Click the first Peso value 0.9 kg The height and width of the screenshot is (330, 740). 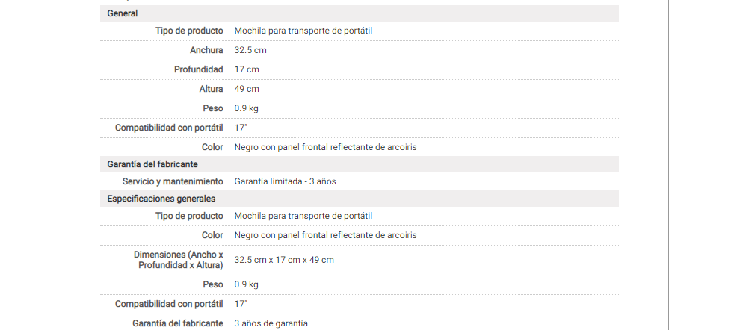point(247,108)
